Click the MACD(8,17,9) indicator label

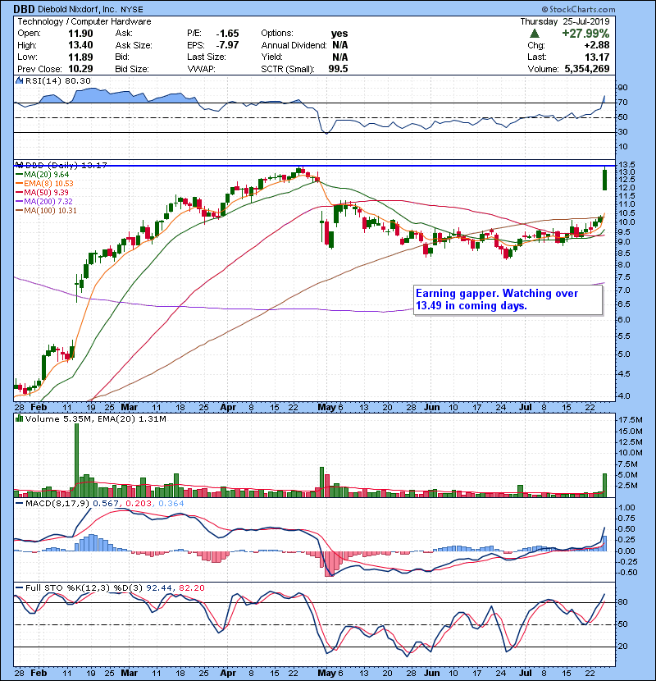[57, 504]
